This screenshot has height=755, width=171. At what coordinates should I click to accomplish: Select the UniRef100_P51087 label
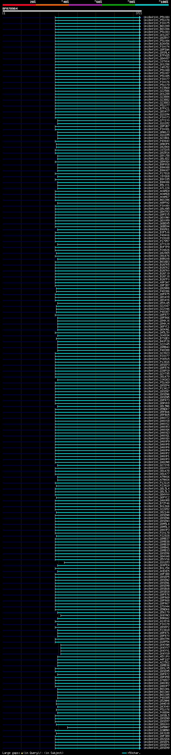click(x=157, y=73)
